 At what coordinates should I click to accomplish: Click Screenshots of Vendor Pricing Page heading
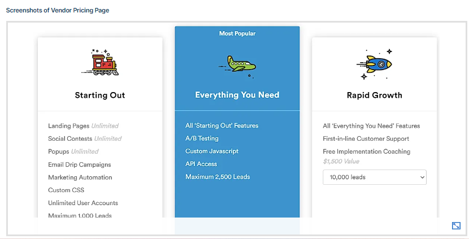tap(58, 10)
